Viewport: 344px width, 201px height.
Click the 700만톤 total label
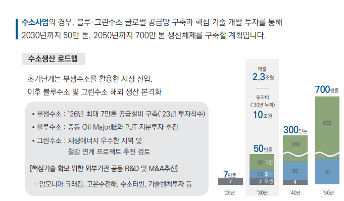coord(327,89)
